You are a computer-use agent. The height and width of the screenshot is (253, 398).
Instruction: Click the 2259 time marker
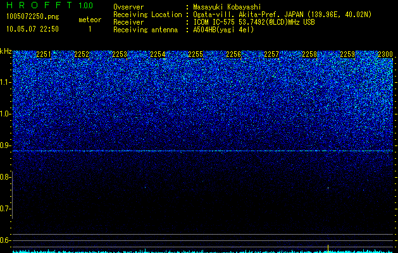tap(347, 54)
